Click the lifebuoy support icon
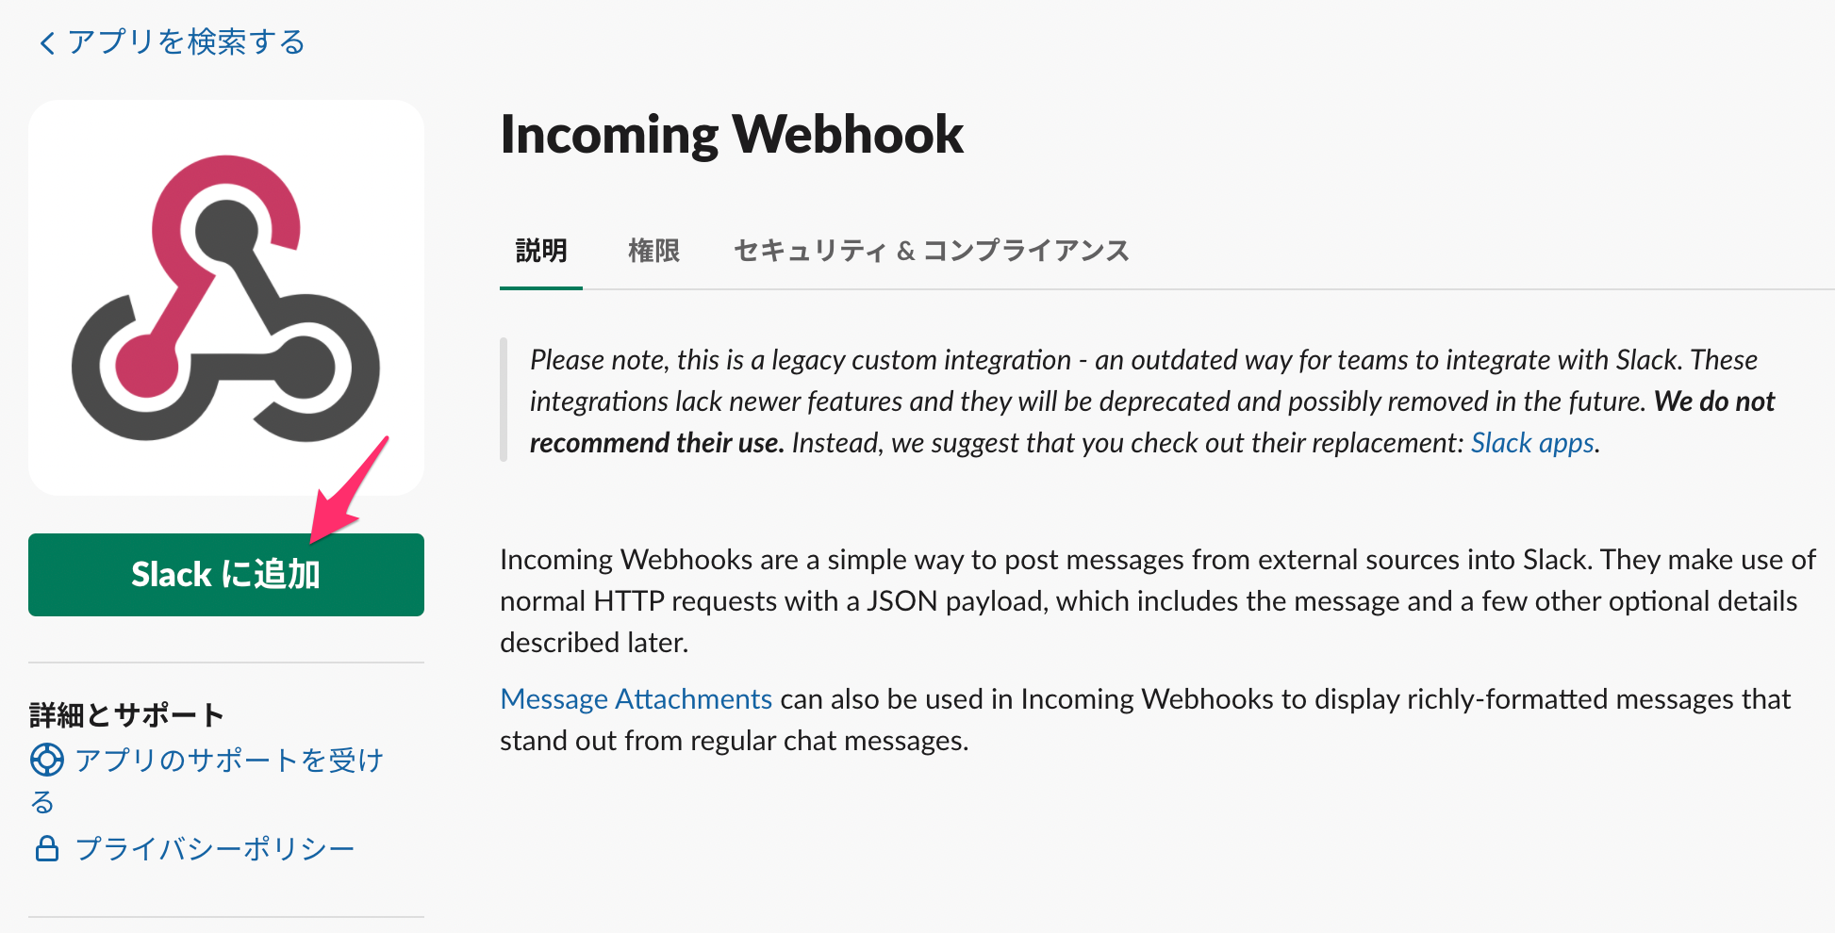 47,760
